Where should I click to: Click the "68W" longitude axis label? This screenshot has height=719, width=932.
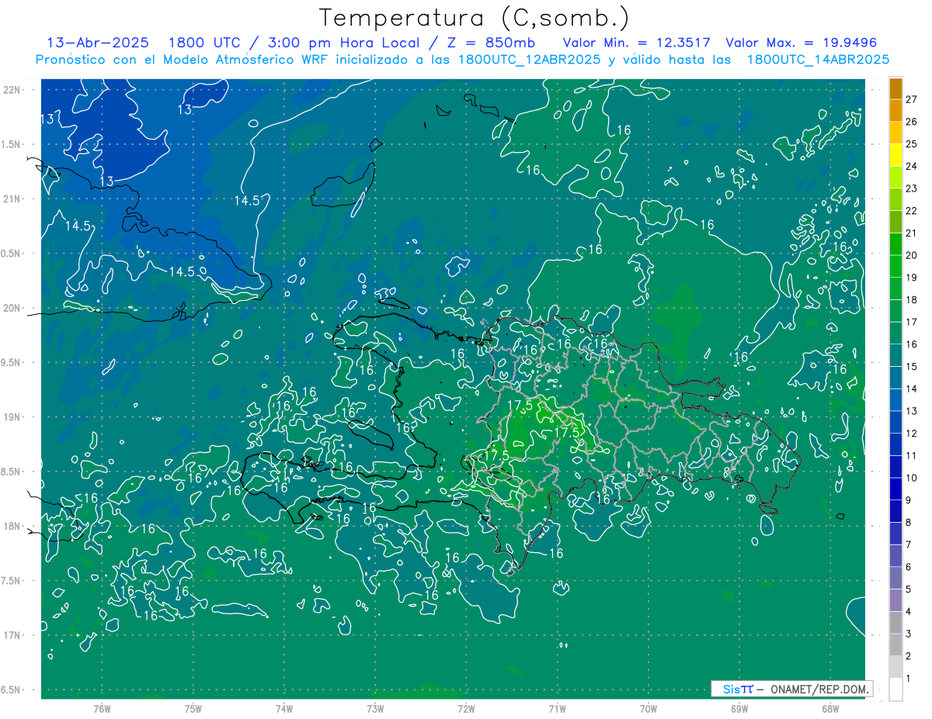830,708
